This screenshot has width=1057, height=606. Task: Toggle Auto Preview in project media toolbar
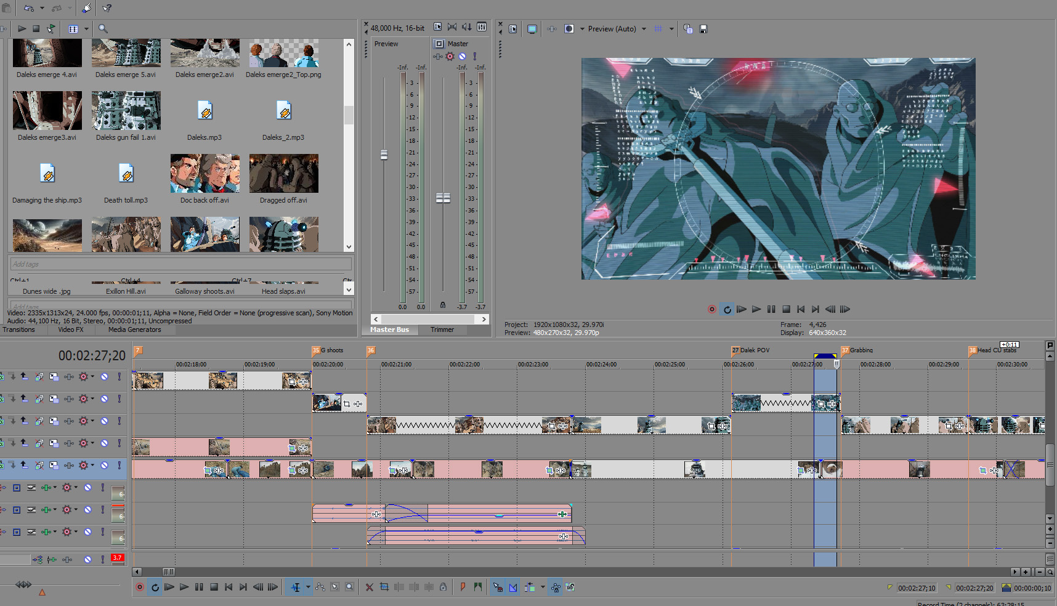click(x=51, y=28)
